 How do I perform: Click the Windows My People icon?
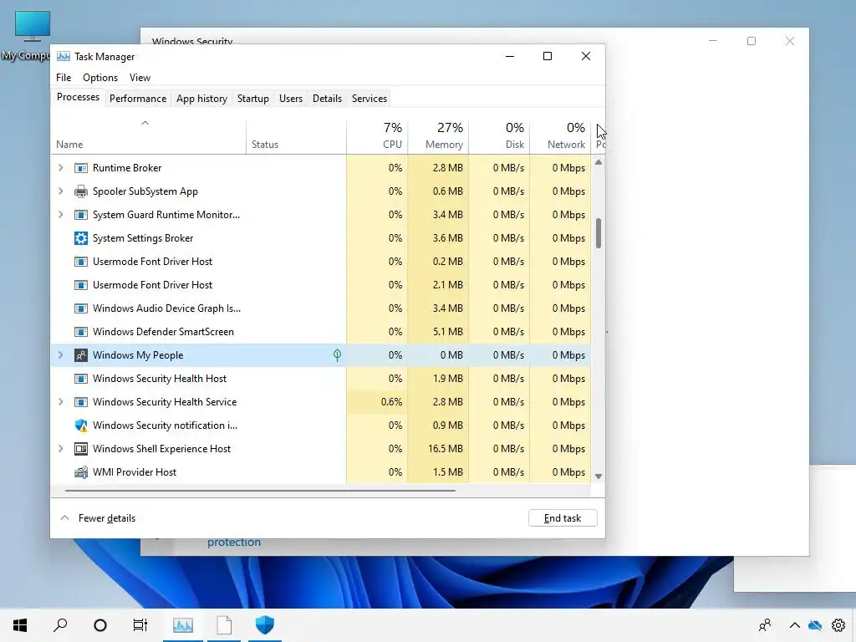click(x=81, y=355)
